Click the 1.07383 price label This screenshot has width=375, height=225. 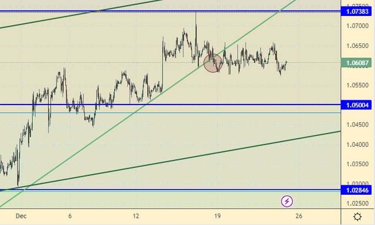click(357, 11)
